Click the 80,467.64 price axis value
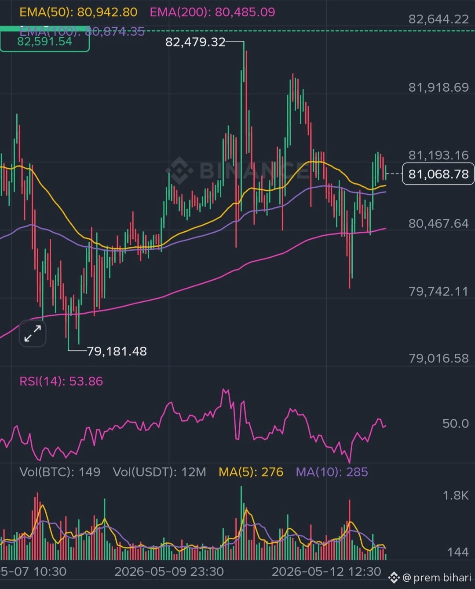 coord(438,223)
